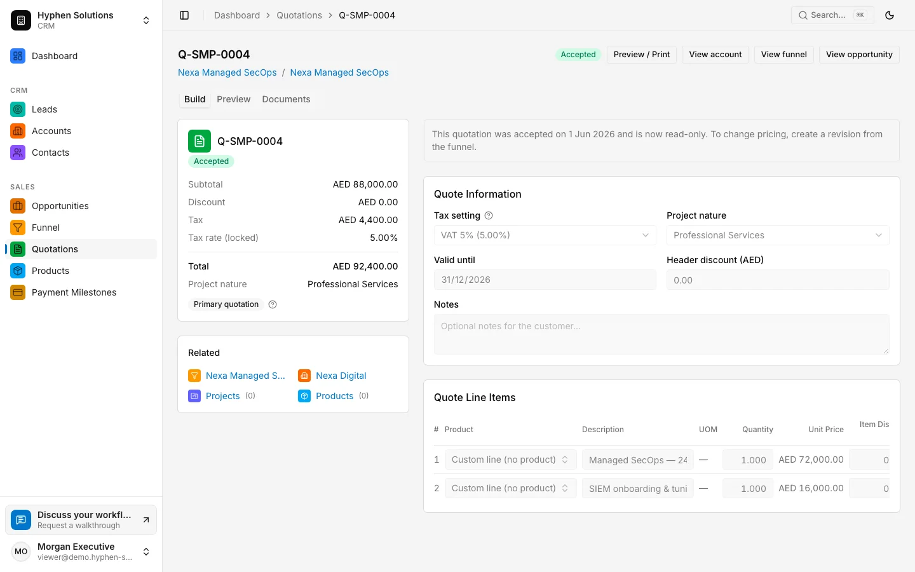Screen dimensions: 915x572
Task: Click the View opportunity button
Action: [859, 55]
